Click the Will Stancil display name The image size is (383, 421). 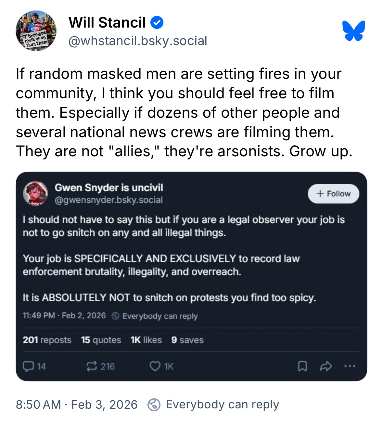tap(107, 23)
